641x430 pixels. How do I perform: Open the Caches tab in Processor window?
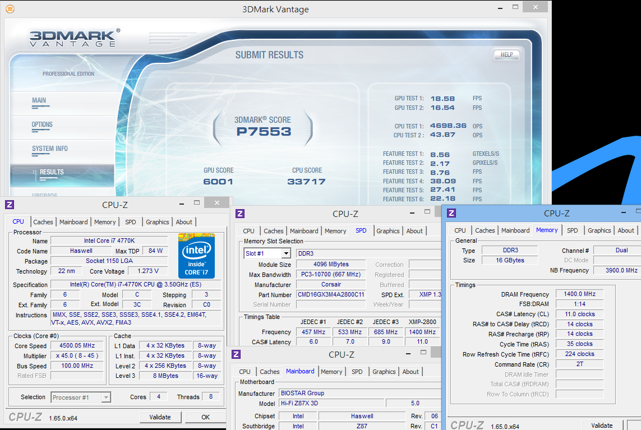[43, 222]
